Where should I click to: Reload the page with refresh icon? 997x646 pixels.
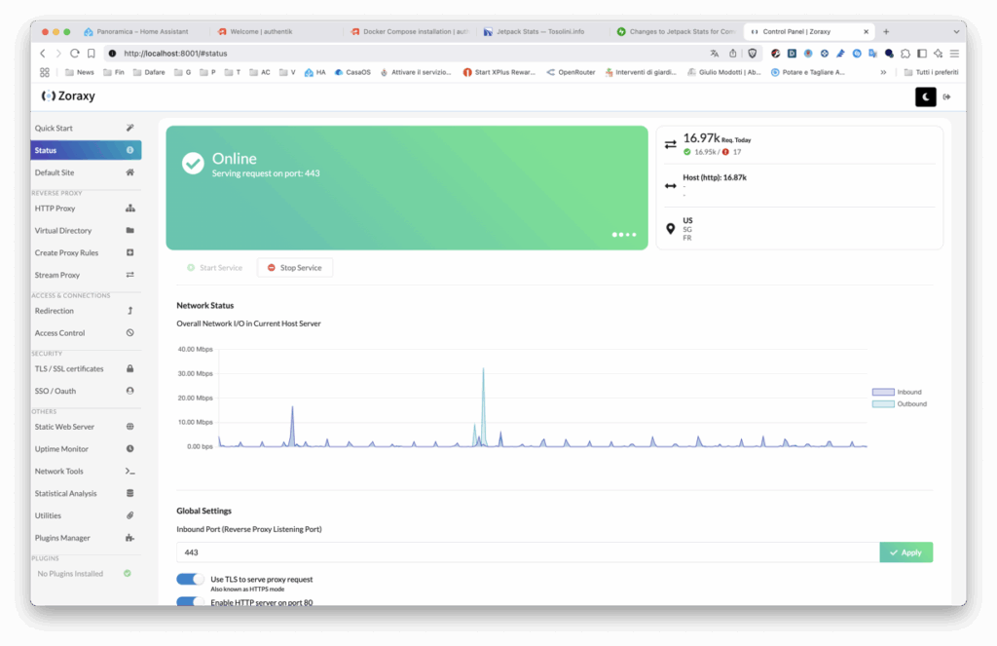pos(74,54)
